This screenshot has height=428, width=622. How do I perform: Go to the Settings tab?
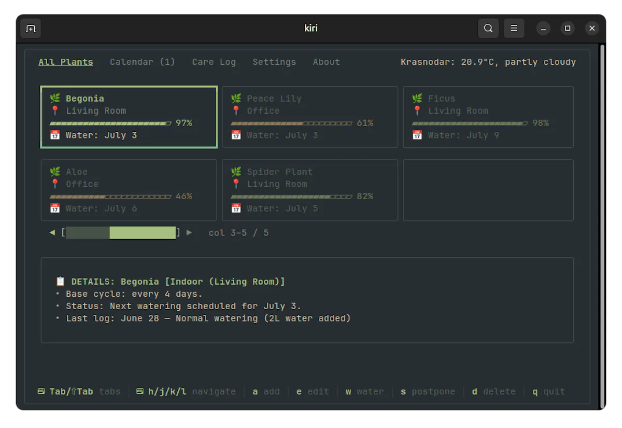pos(274,62)
